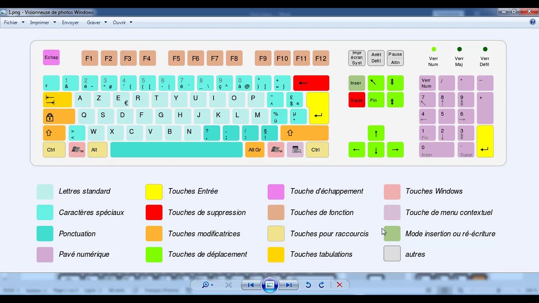Click the grey autres legend swatch
This screenshot has height=303, width=539.
pos(392,254)
